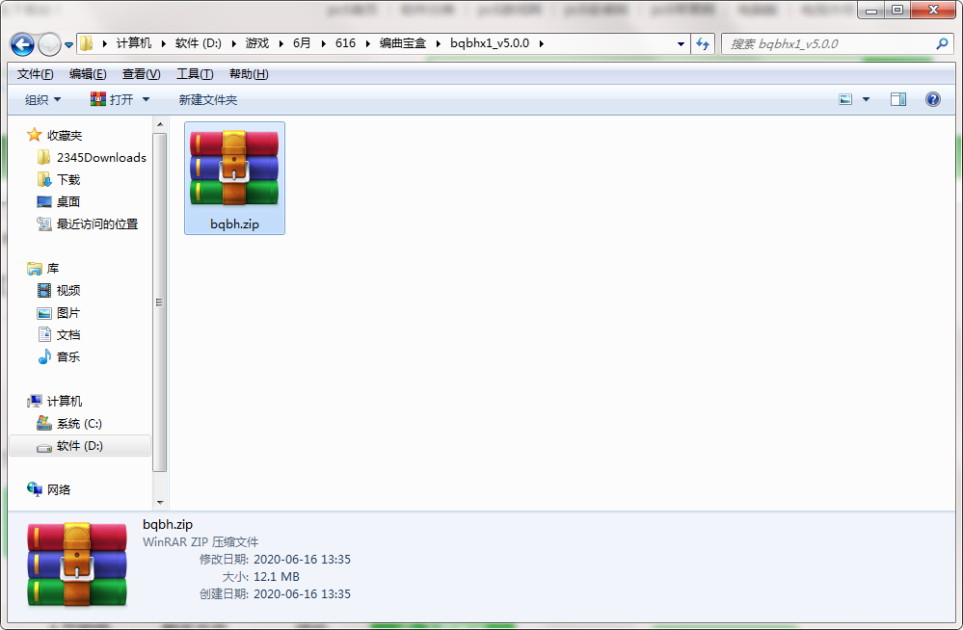Expand arrow after 游戏 in breadcrumb
963x630 pixels.
pos(281,43)
